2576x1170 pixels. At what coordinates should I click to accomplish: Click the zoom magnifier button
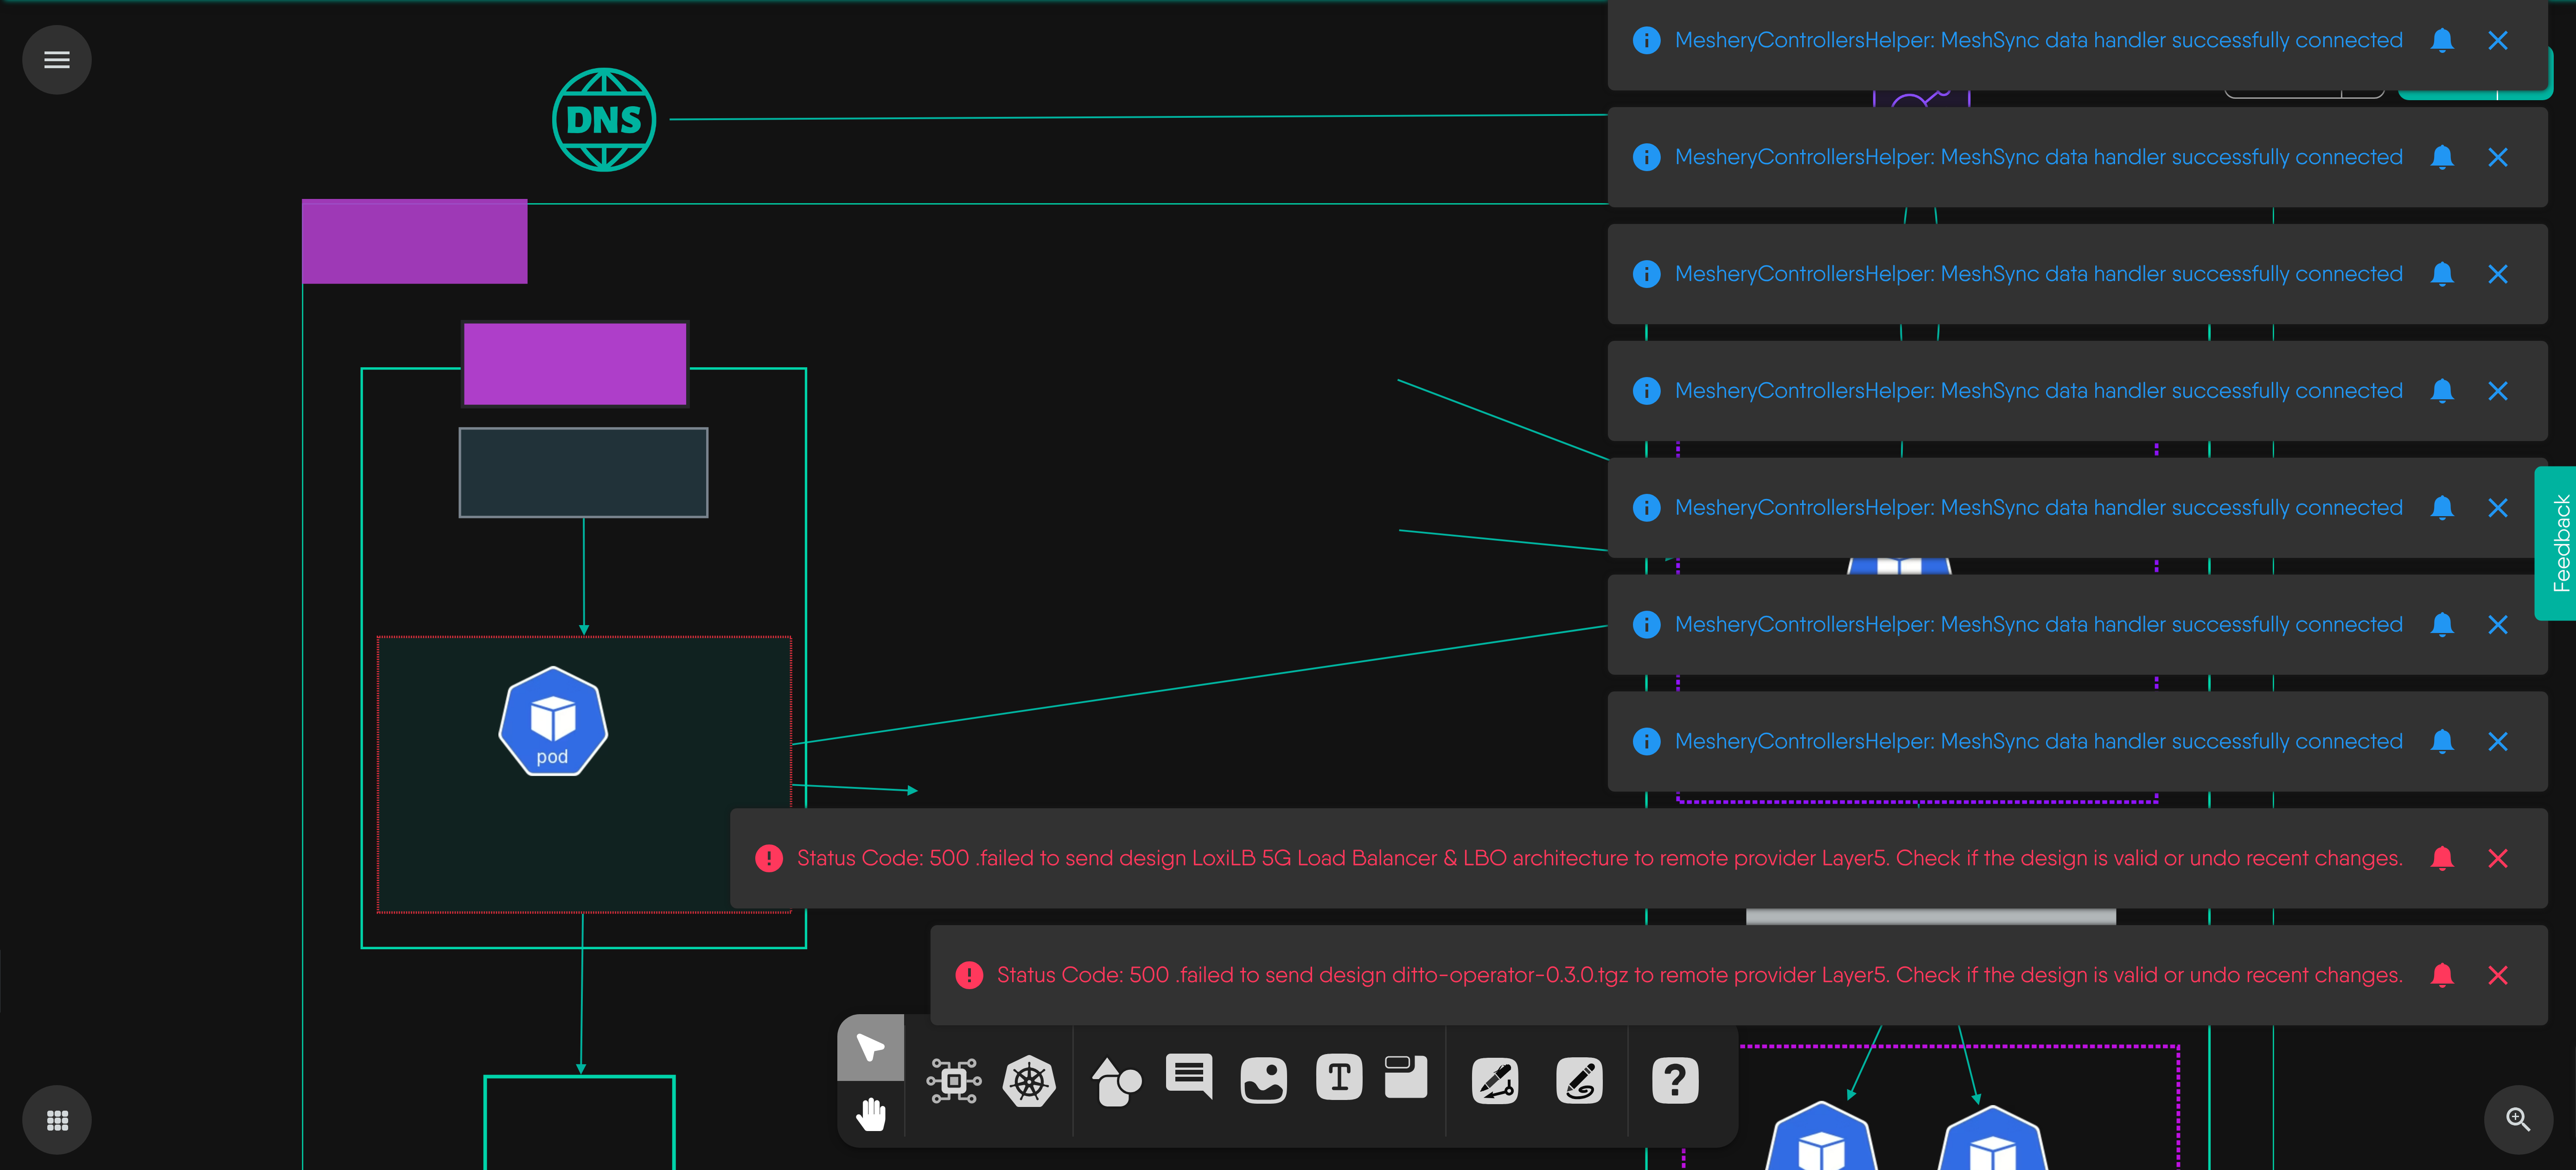click(2518, 1119)
